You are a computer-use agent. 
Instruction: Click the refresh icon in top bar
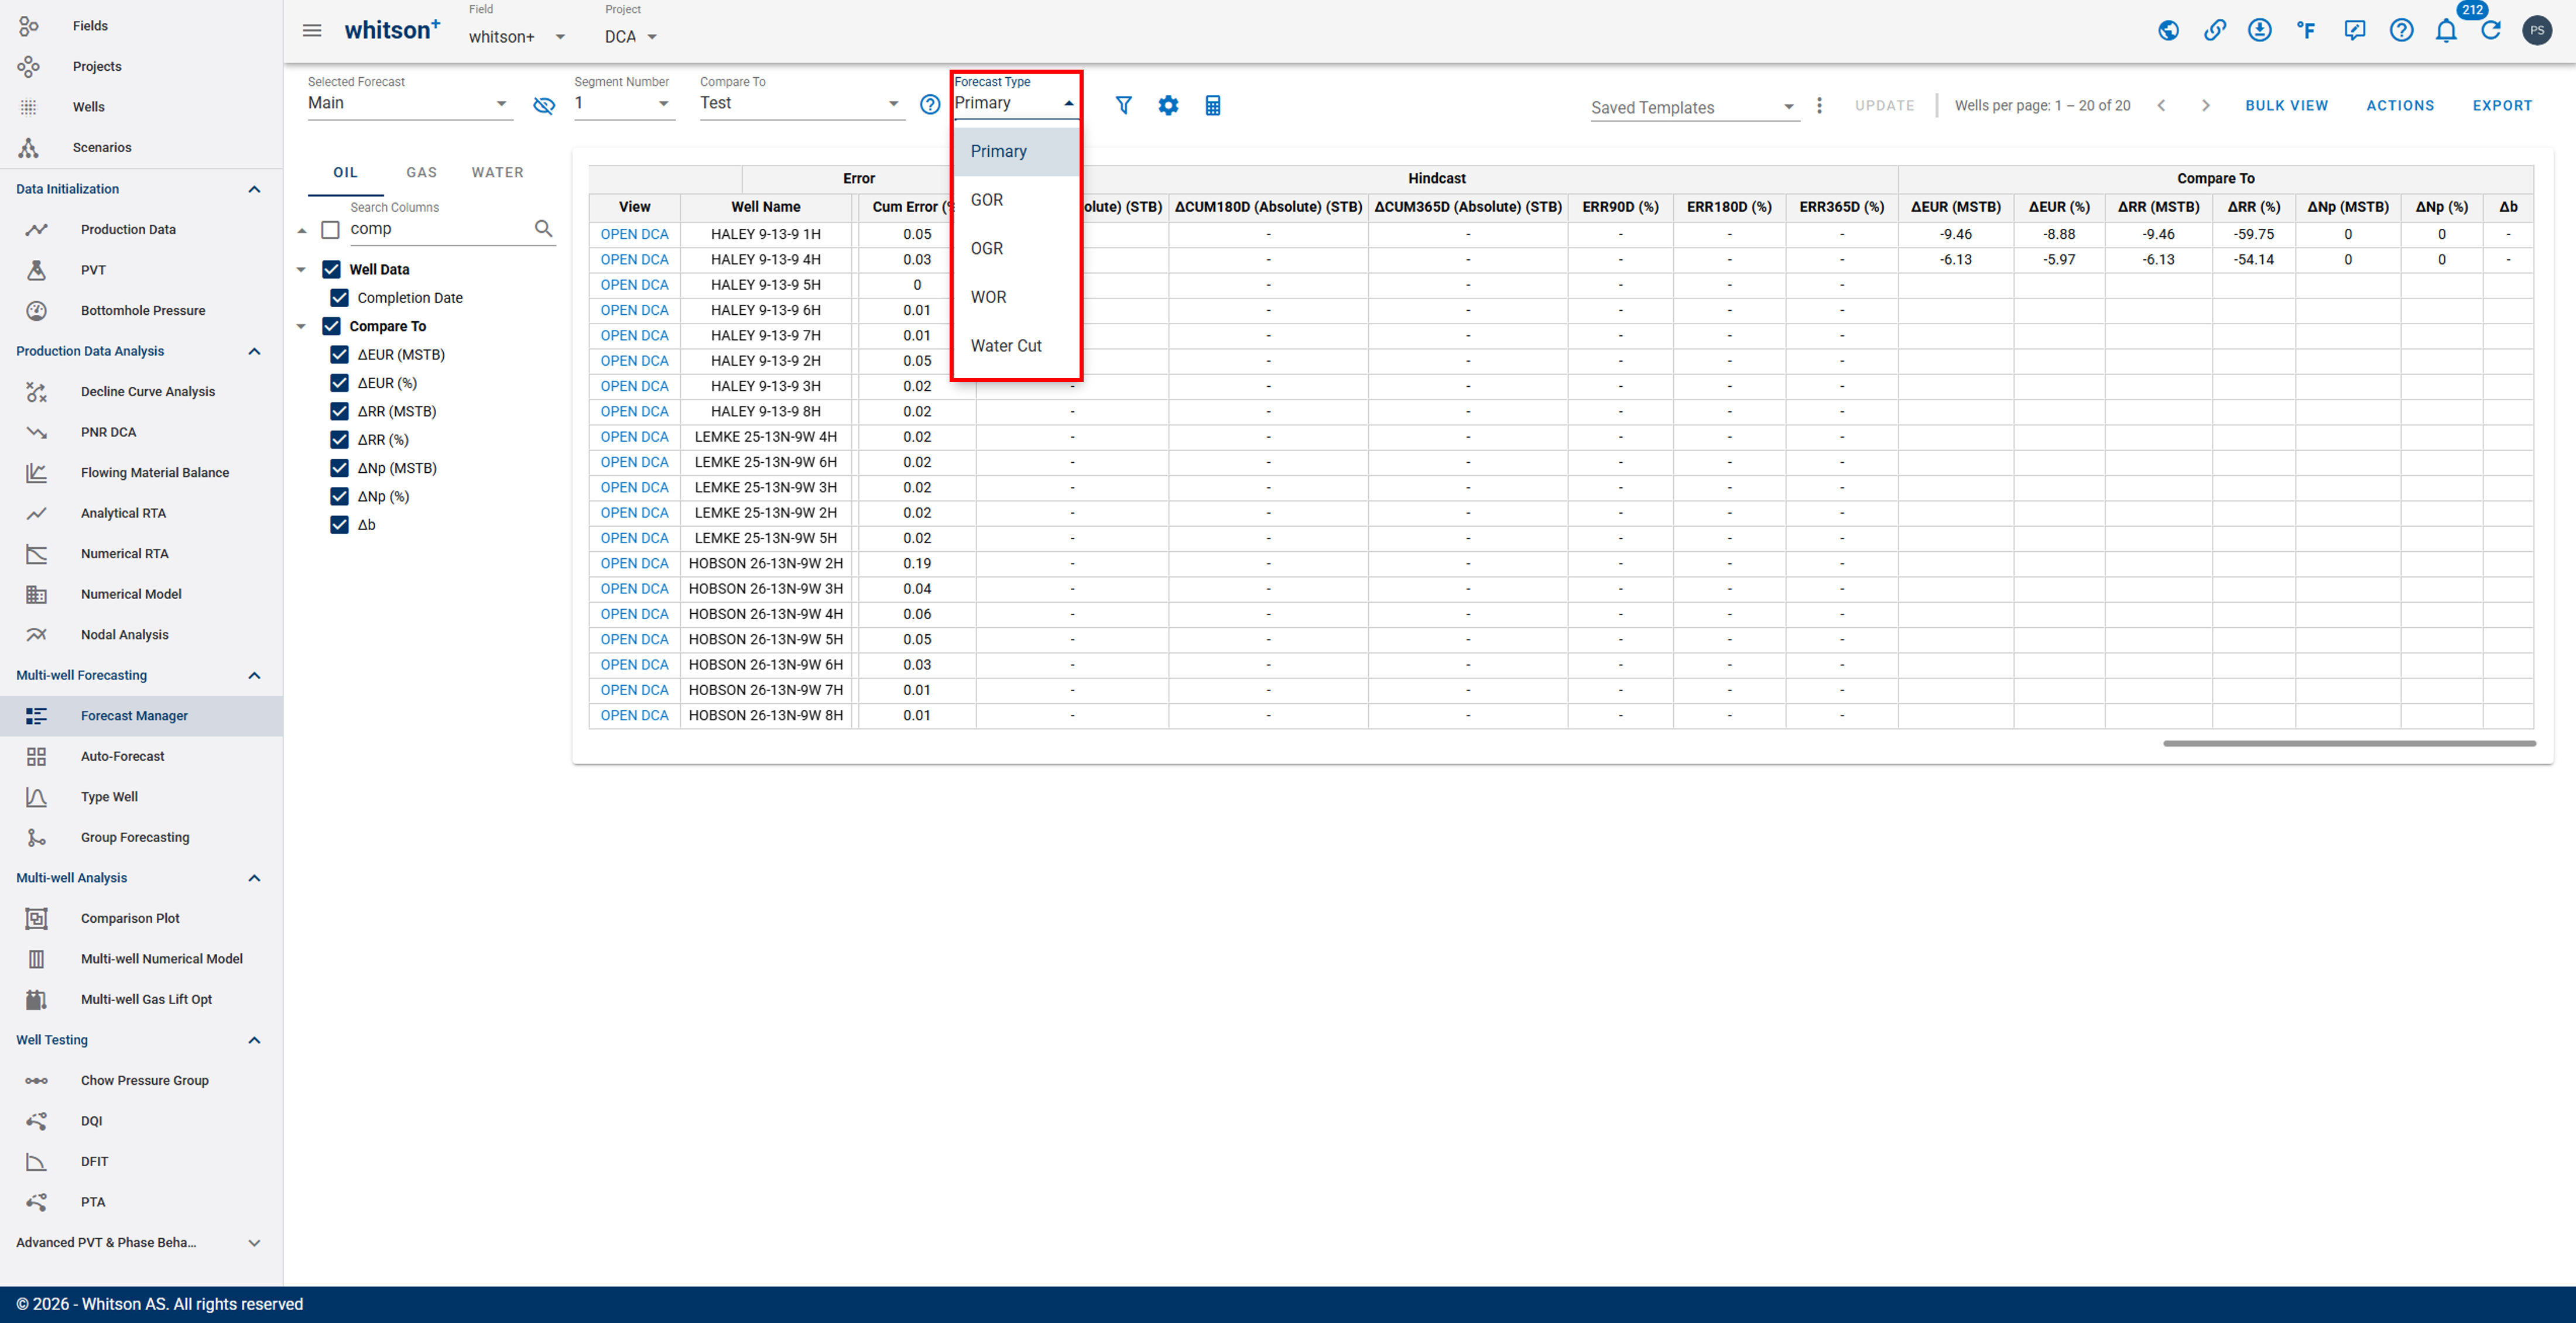2491,30
